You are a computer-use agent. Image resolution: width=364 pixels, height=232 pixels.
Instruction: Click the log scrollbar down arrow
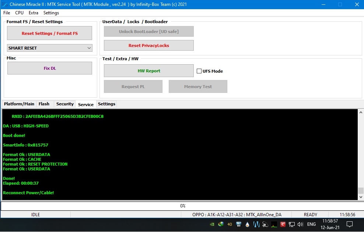pyautogui.click(x=361, y=197)
